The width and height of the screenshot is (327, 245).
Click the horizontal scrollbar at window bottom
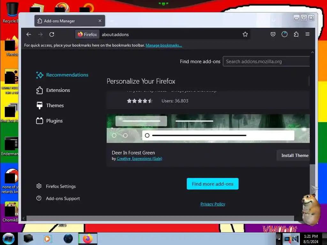click(160, 218)
